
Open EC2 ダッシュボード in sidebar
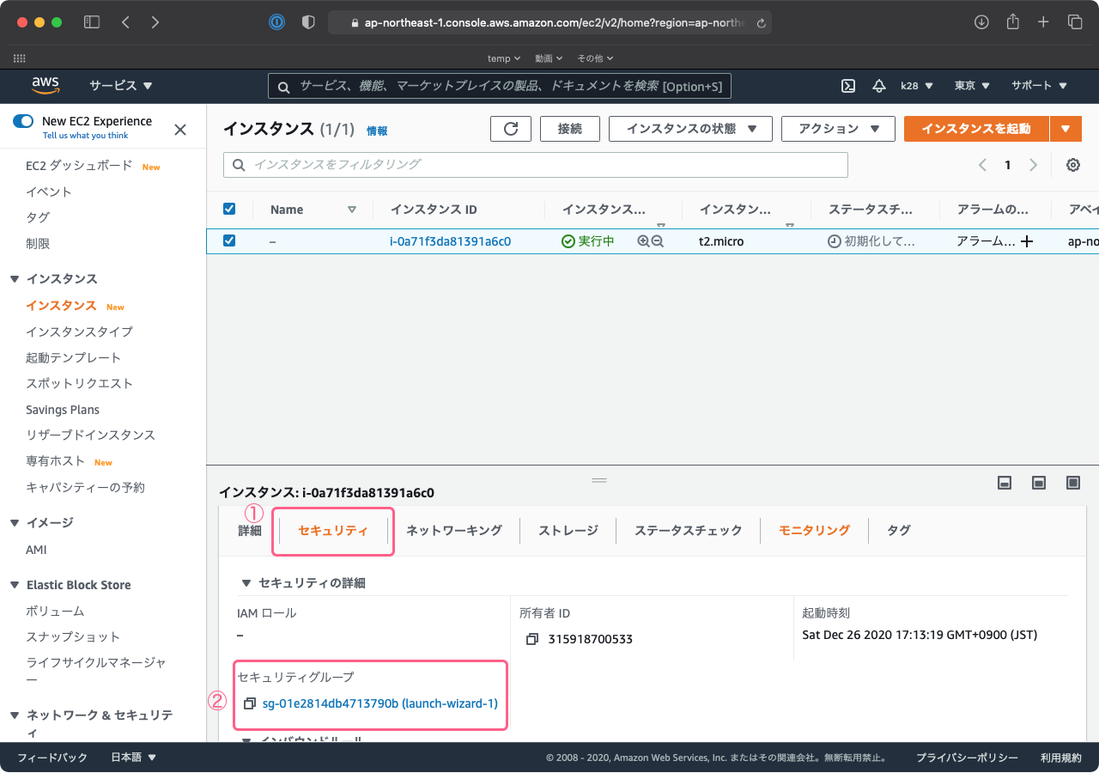79,166
